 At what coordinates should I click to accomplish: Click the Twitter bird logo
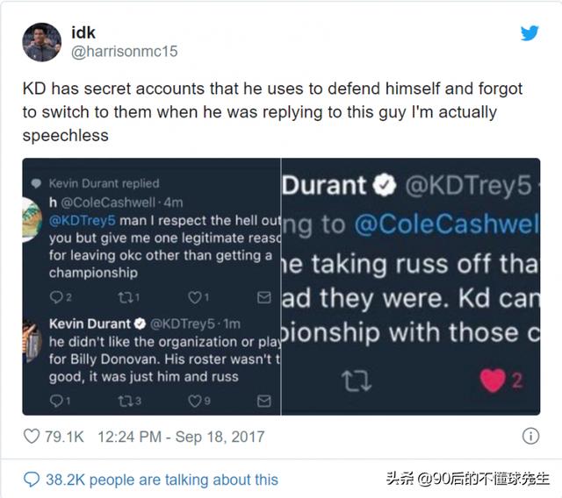coord(530,33)
